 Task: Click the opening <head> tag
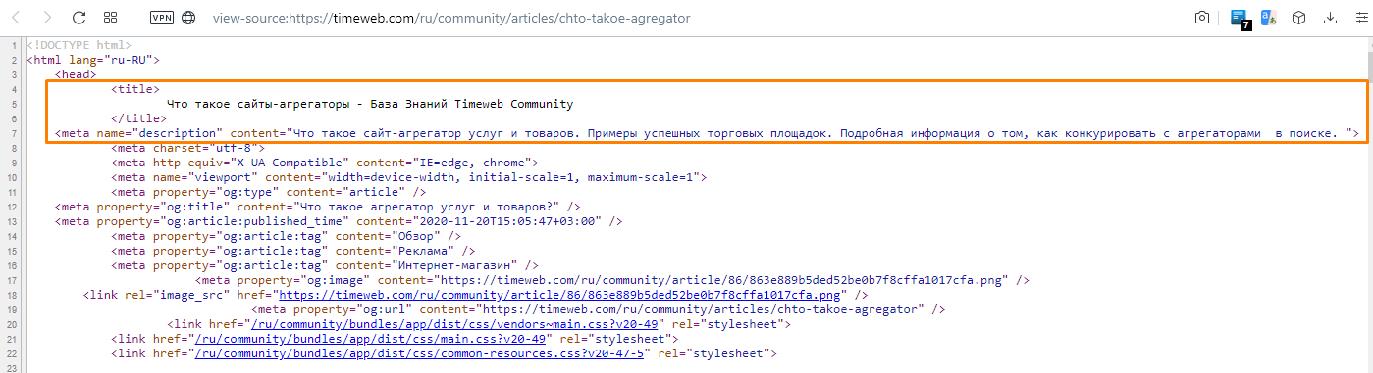click(76, 74)
